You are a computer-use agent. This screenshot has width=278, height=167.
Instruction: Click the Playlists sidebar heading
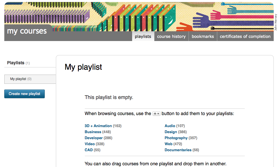(16, 63)
